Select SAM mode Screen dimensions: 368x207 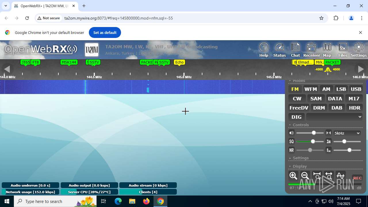click(x=316, y=99)
